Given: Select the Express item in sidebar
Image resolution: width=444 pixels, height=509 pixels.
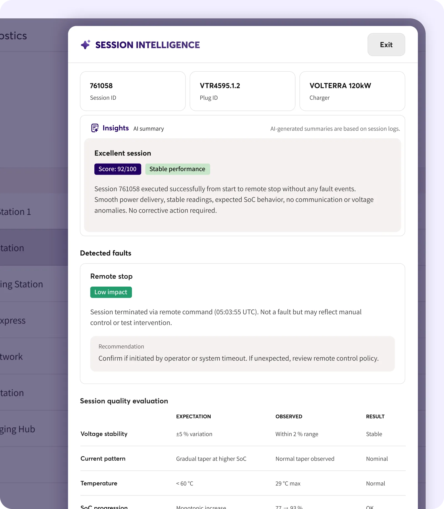Looking at the screenshot, I should pyautogui.click(x=13, y=320).
